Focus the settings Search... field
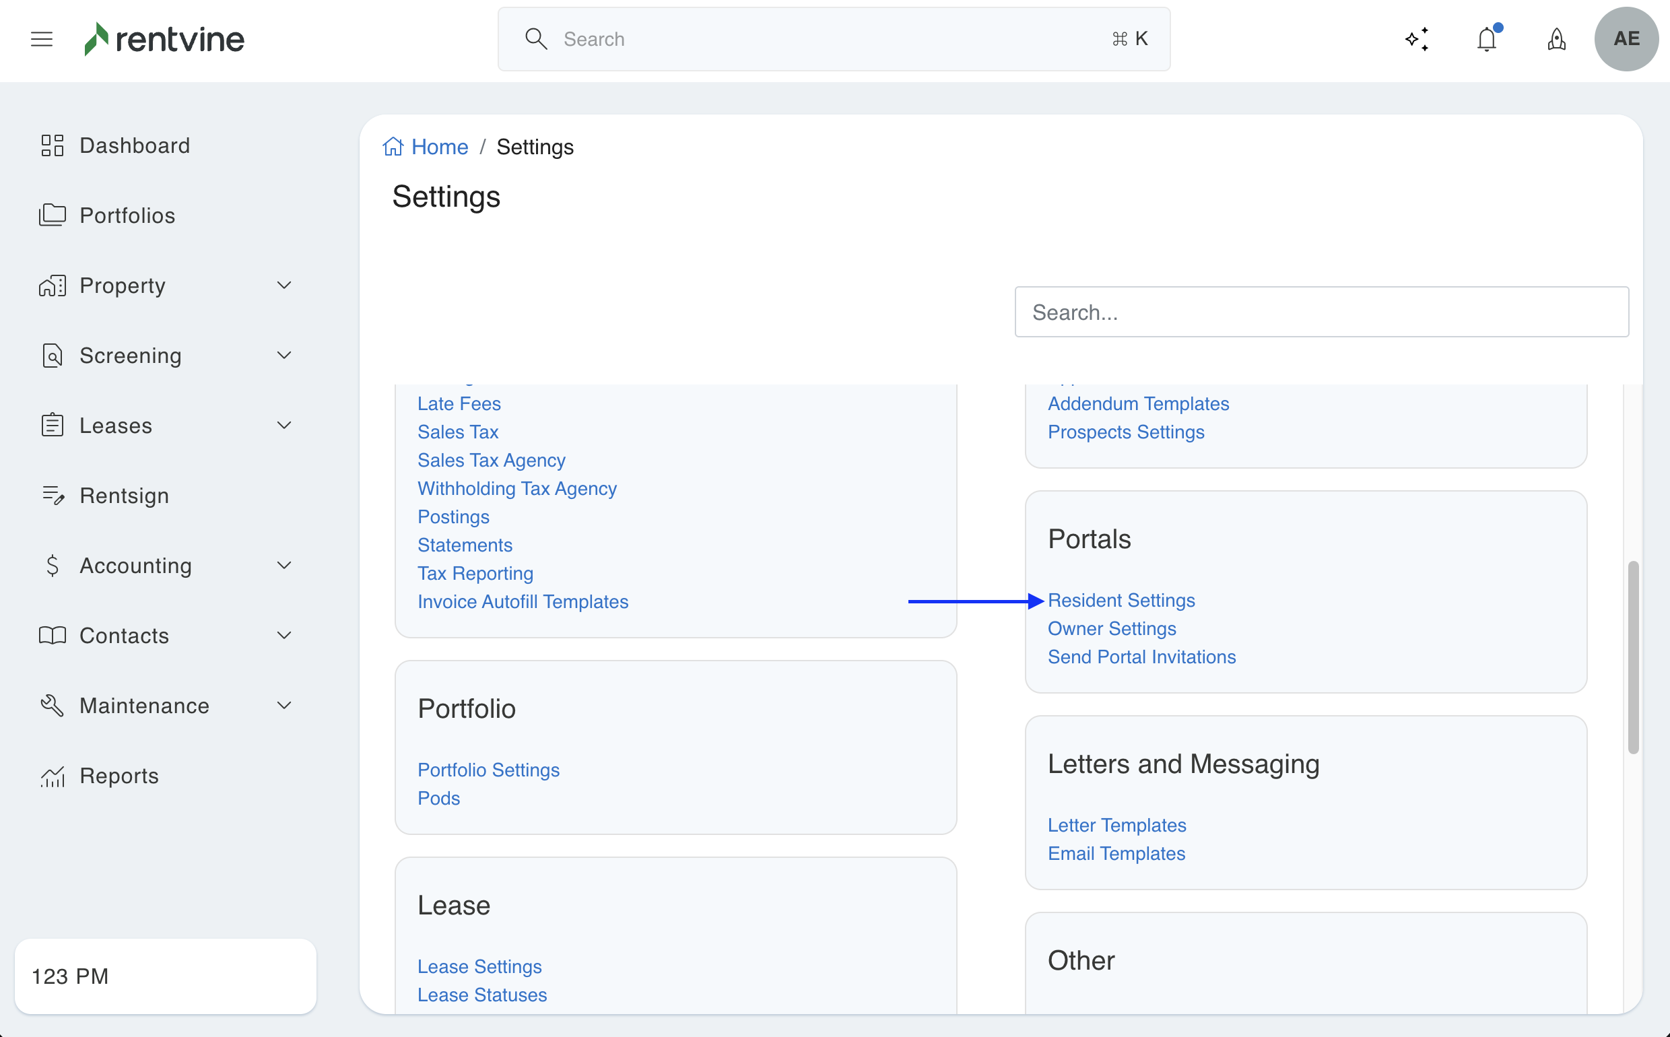This screenshot has height=1037, width=1670. 1321,312
